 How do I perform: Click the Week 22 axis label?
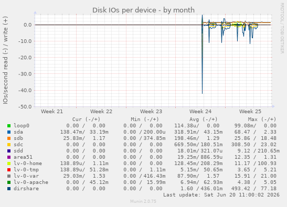click(101, 112)
